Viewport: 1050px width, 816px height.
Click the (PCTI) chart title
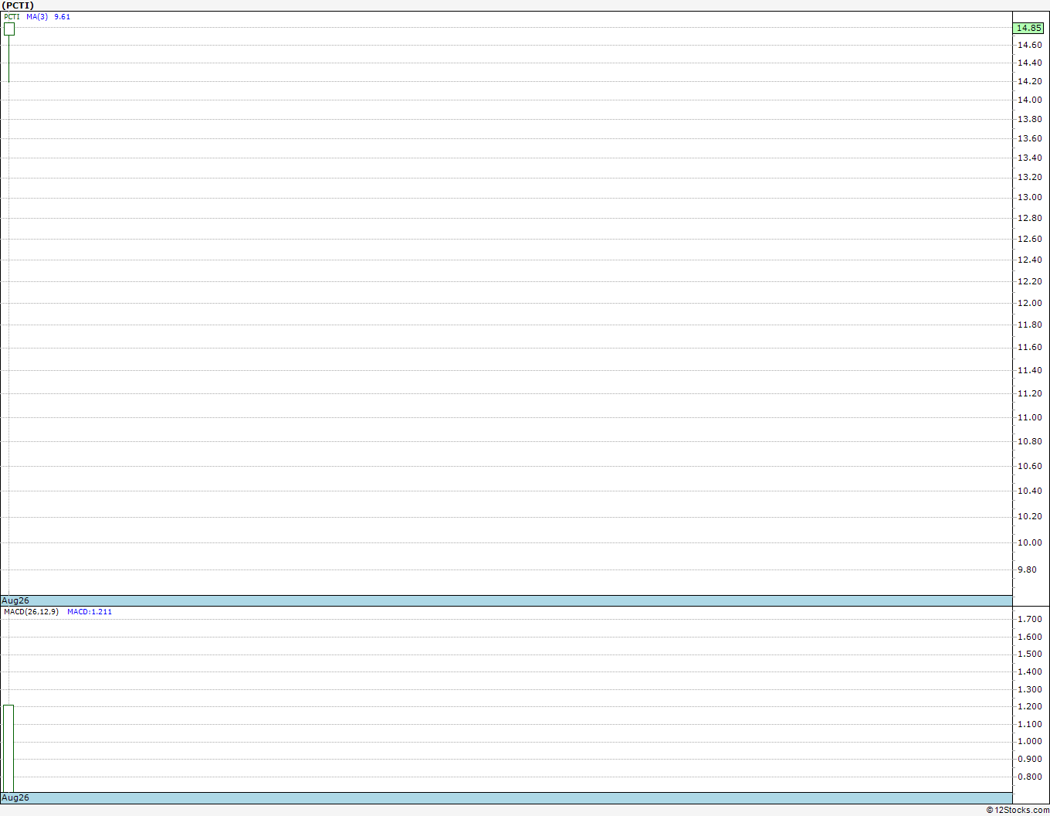tap(18, 5)
